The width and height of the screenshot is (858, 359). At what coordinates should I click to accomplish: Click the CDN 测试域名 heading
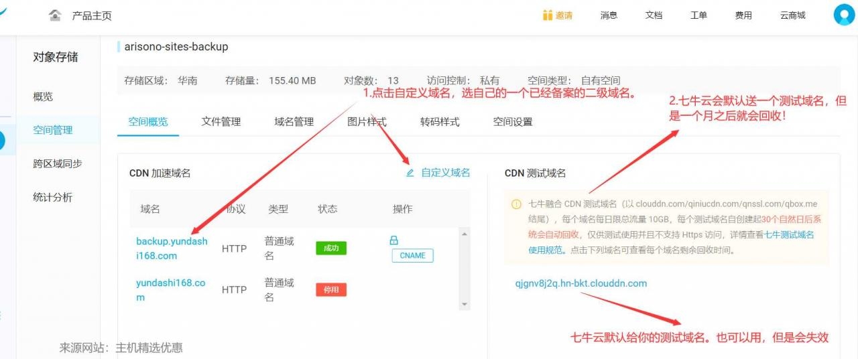coord(536,173)
